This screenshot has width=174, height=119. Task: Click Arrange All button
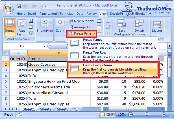point(79,27)
